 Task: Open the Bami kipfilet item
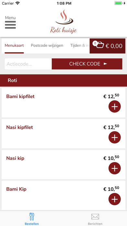tap(63, 103)
